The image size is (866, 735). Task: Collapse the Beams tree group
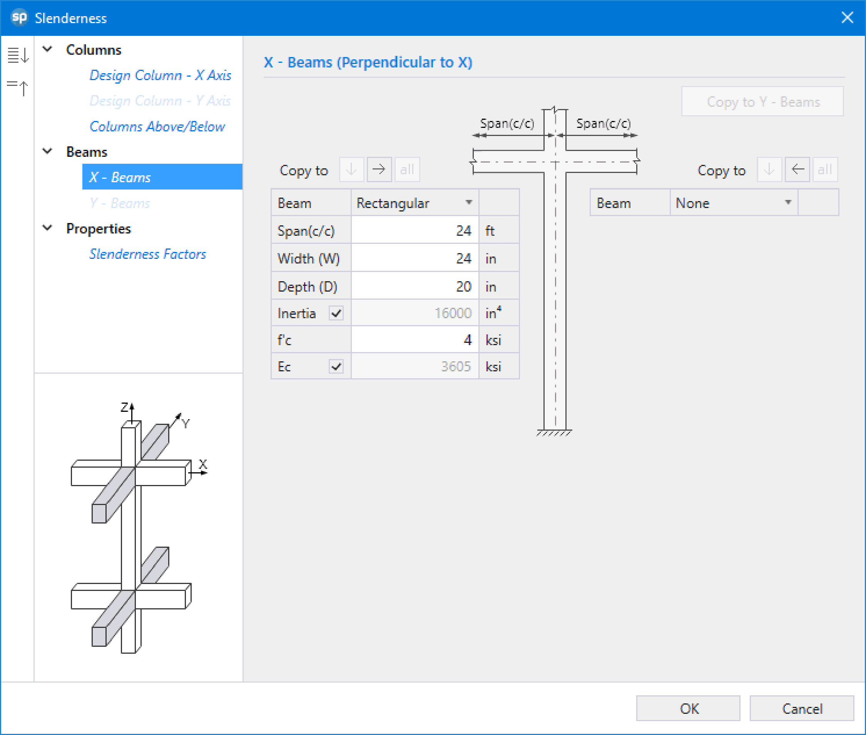point(47,151)
